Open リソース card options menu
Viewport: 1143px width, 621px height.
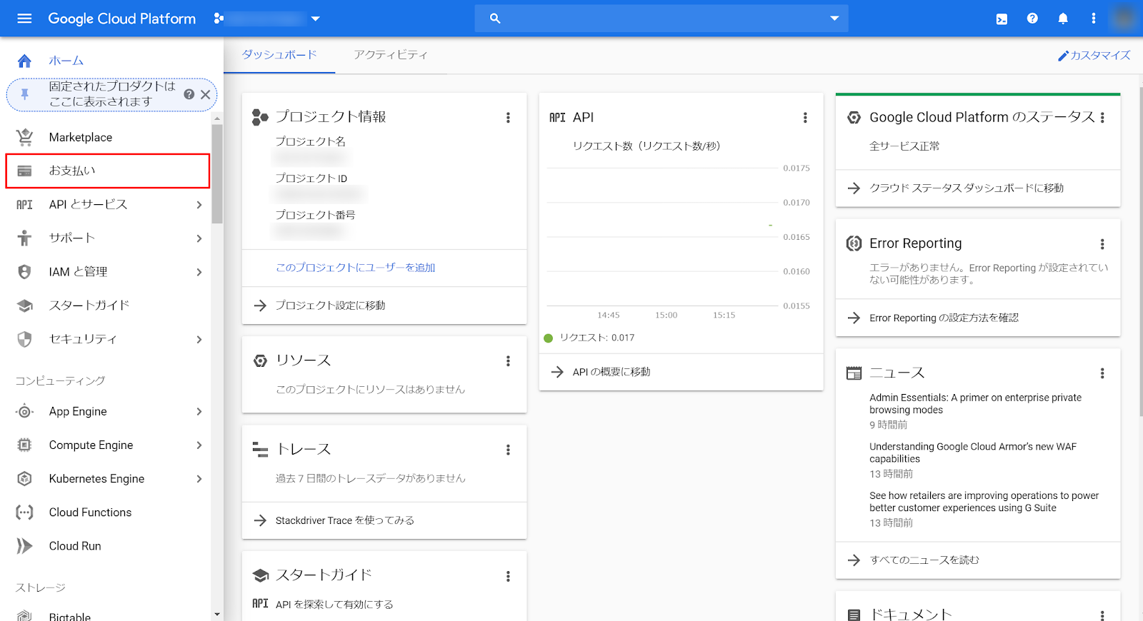pyautogui.click(x=508, y=361)
